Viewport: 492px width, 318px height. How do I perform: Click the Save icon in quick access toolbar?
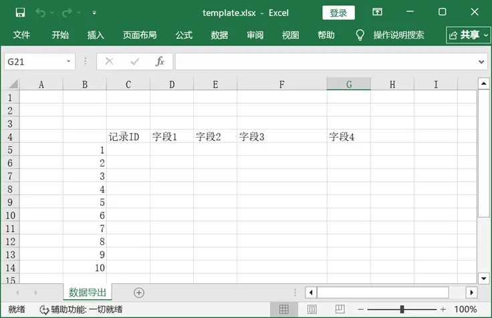coord(21,13)
